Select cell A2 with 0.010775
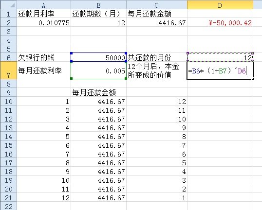Viewport: 262px width, 210px height. [x=44, y=22]
